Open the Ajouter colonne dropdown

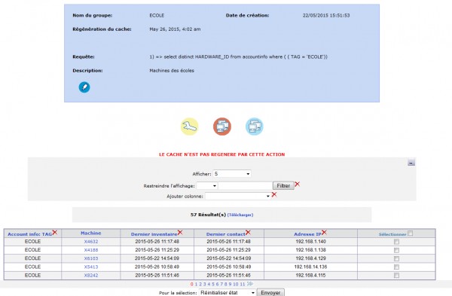point(237,196)
